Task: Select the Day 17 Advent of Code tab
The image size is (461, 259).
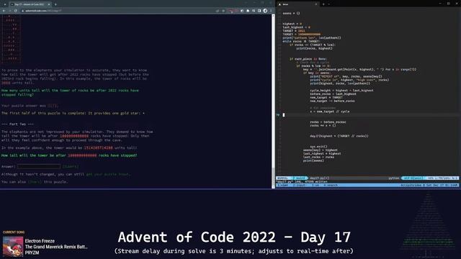Action: click(x=30, y=4)
